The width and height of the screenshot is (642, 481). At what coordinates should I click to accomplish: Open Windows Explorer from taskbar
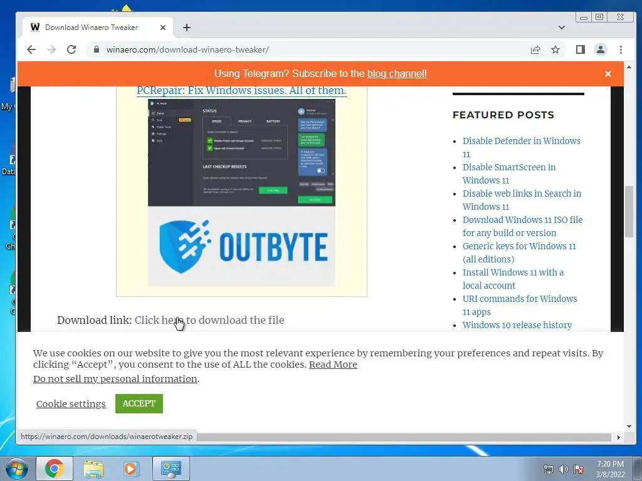[93, 468]
